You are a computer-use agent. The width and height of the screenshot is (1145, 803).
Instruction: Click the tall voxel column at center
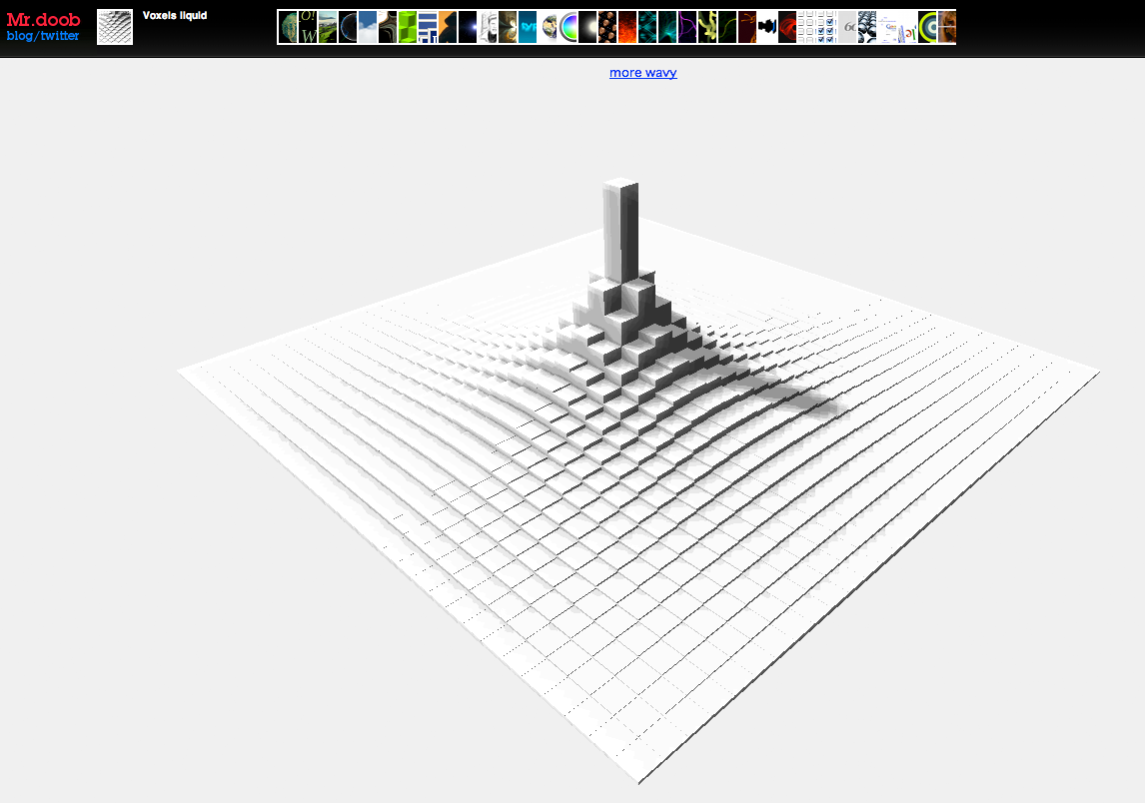(620, 232)
